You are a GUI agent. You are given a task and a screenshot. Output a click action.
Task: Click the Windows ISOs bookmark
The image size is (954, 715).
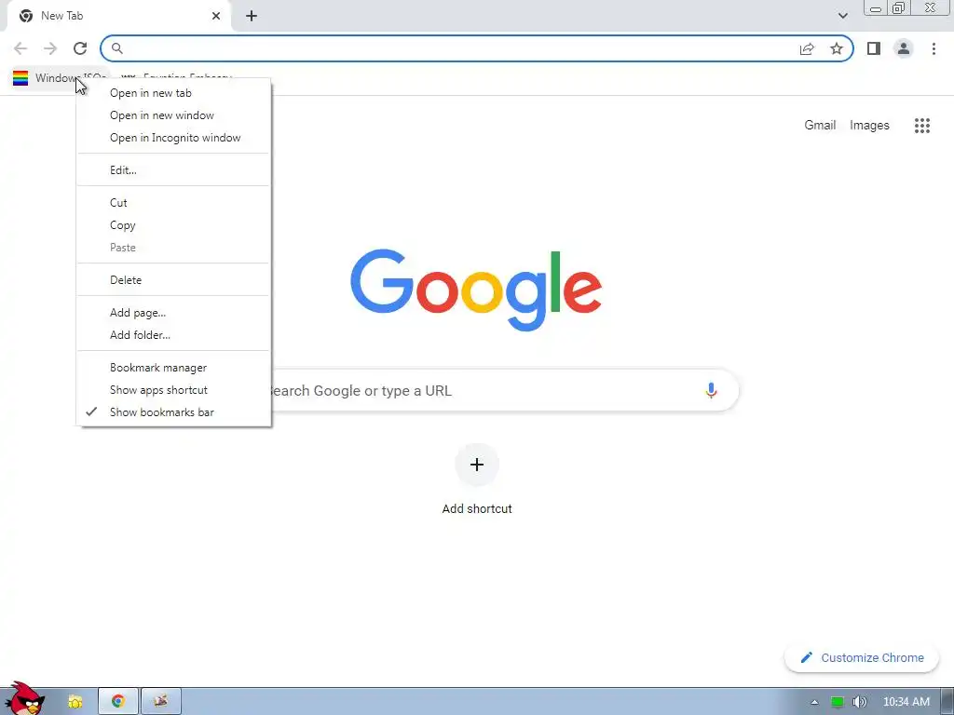pos(59,78)
